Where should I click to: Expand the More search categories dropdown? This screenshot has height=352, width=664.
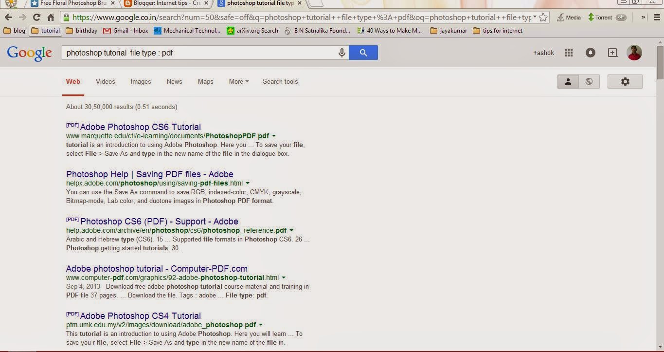click(238, 81)
